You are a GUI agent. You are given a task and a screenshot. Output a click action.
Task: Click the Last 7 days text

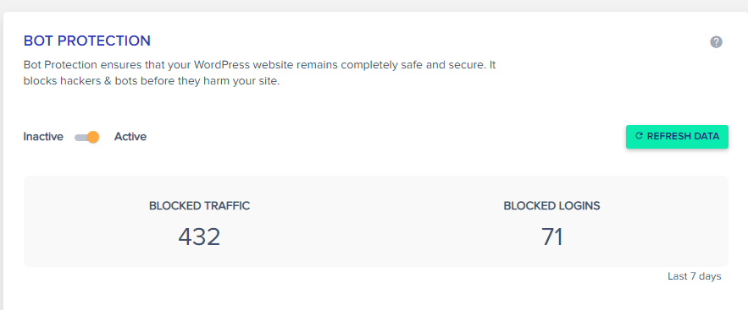(x=694, y=276)
